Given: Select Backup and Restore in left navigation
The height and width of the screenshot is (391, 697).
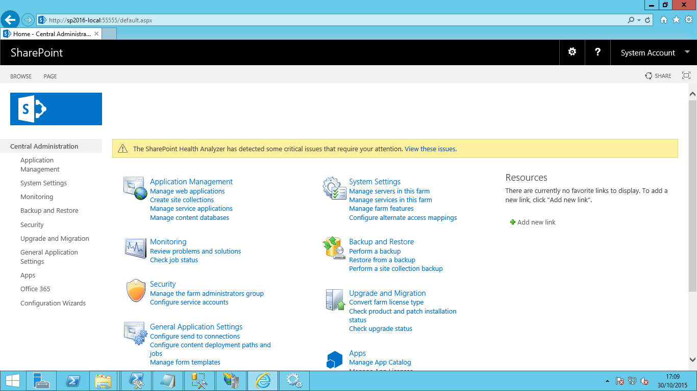Looking at the screenshot, I should (x=49, y=211).
